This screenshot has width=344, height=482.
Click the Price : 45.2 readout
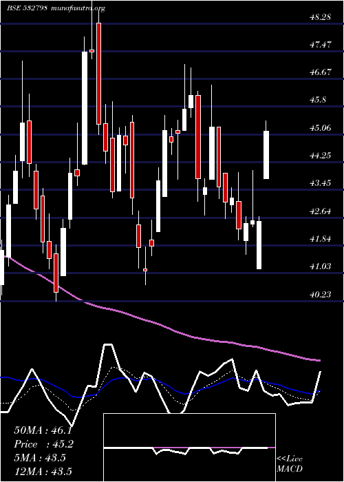point(44,444)
